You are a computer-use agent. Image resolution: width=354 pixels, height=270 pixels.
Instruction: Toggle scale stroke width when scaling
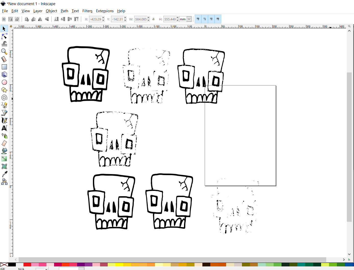[x=198, y=19]
